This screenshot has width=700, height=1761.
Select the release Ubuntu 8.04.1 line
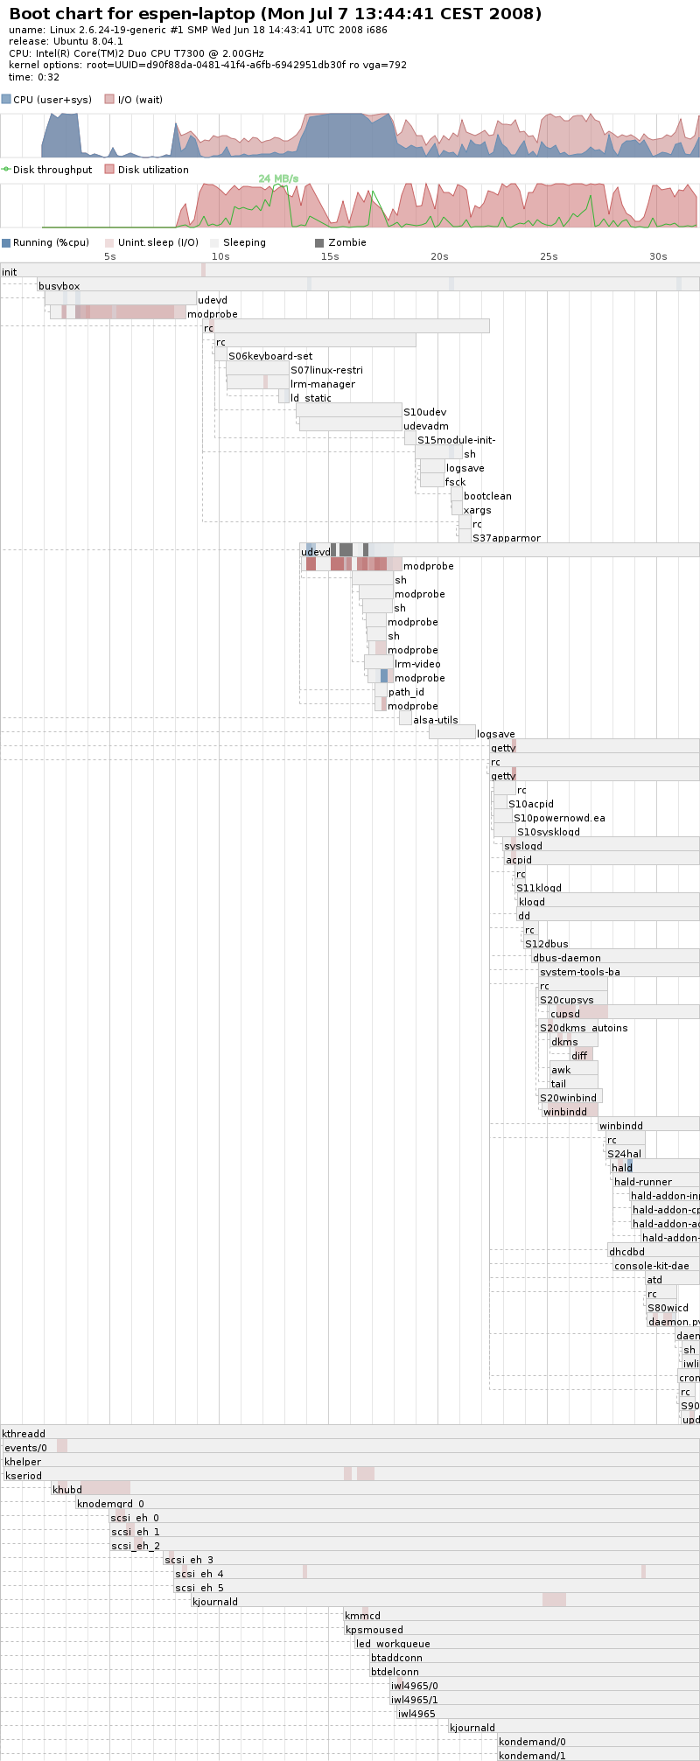66,41
